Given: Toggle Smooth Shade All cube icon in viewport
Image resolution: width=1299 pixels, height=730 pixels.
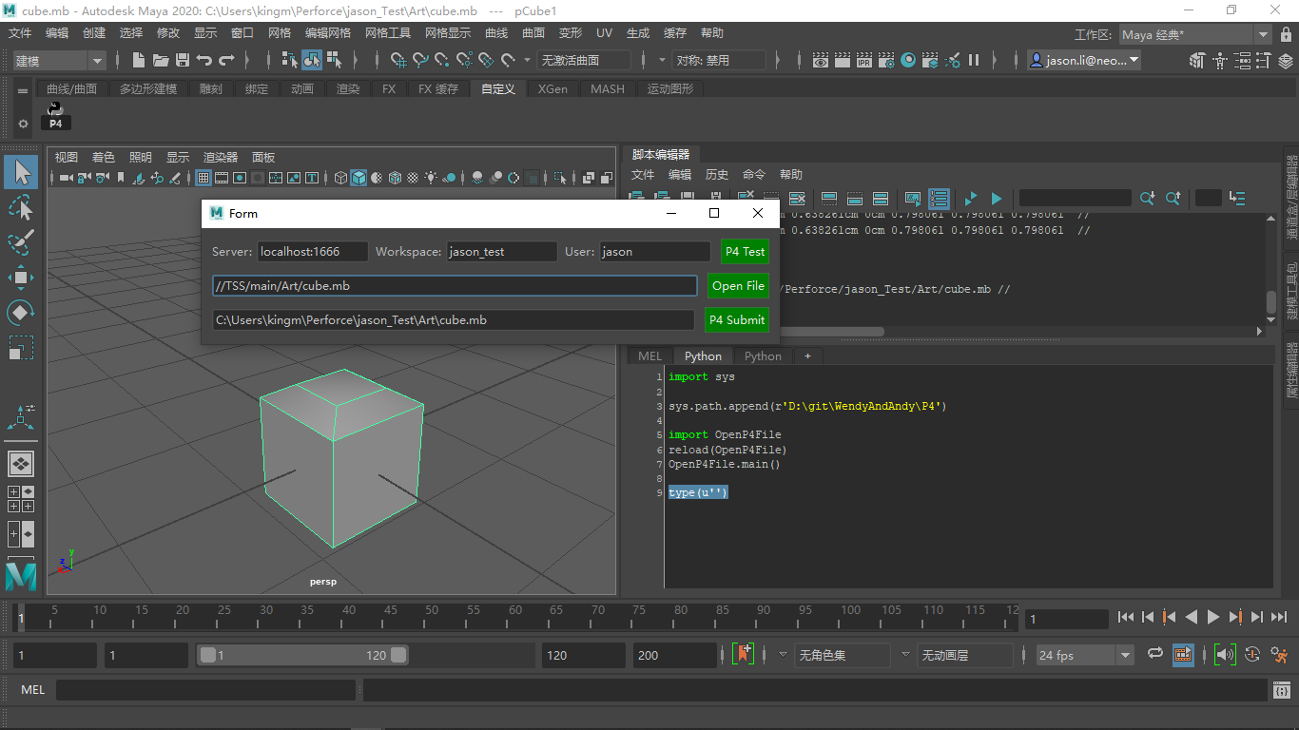Looking at the screenshot, I should (359, 178).
